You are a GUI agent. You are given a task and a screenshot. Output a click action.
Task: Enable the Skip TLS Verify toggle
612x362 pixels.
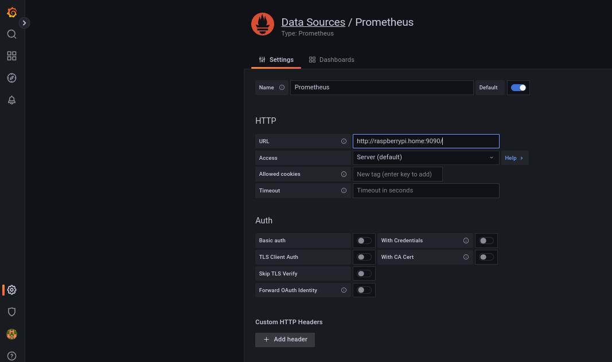click(364, 274)
